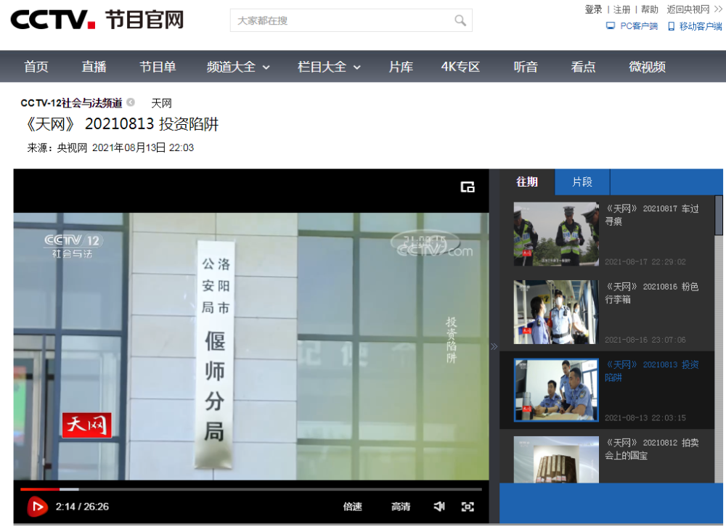
Task: Open the 移动客户端 phone icon link
Action: 671,26
